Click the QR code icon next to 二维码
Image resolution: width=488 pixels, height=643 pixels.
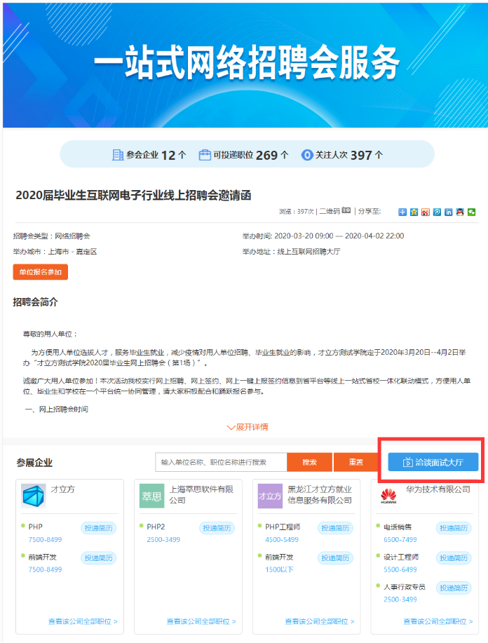346,210
